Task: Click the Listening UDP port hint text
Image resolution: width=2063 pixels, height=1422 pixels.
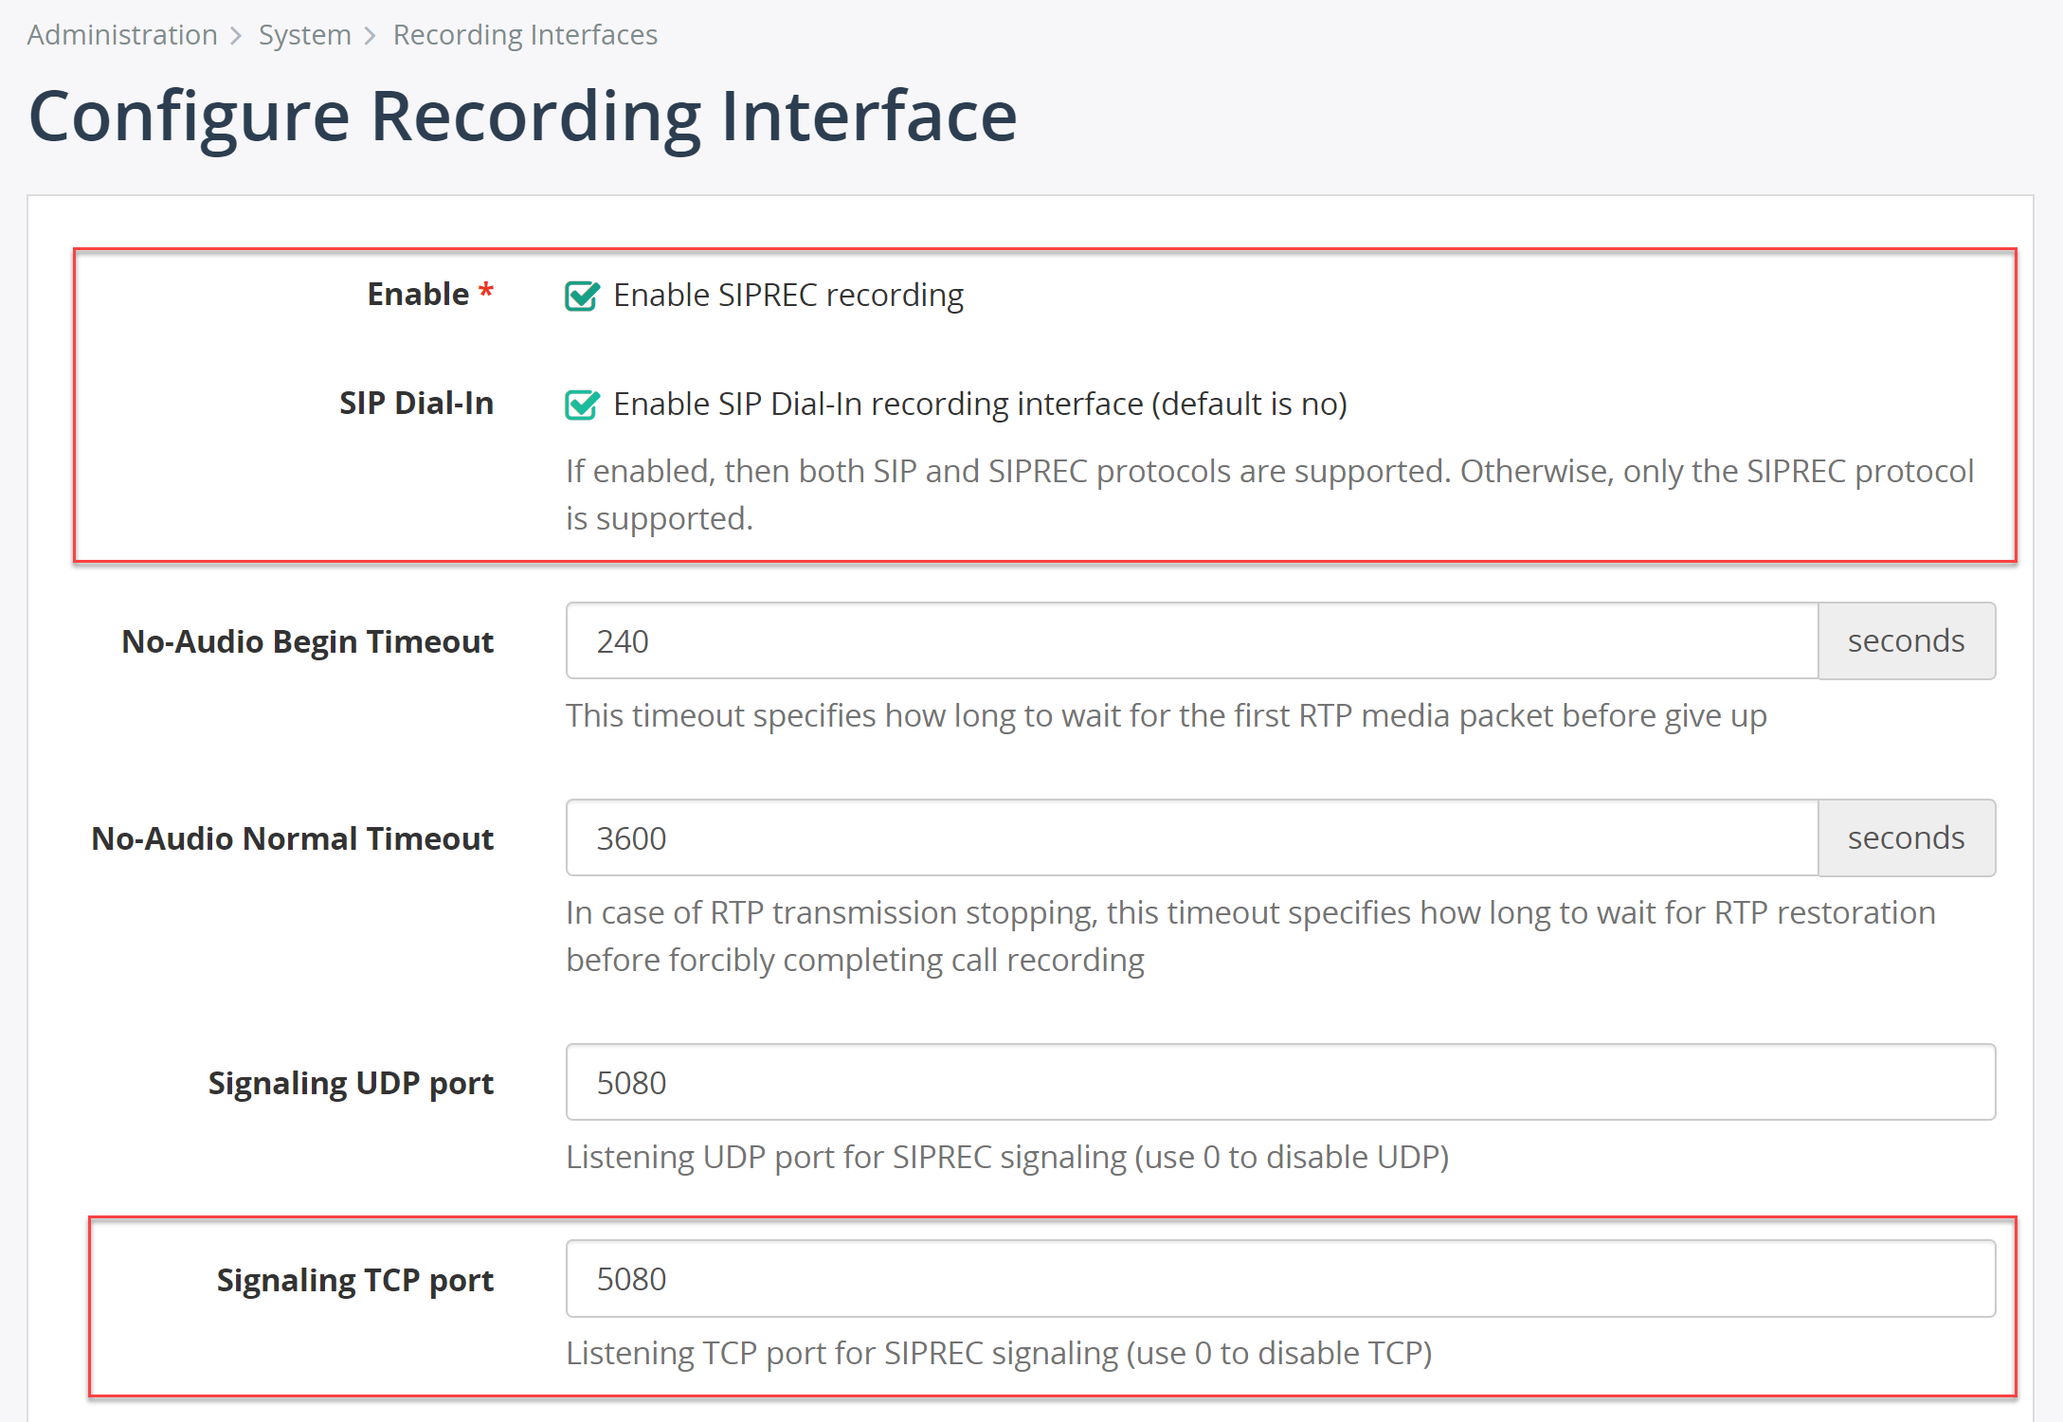Action: pos(1007,1158)
